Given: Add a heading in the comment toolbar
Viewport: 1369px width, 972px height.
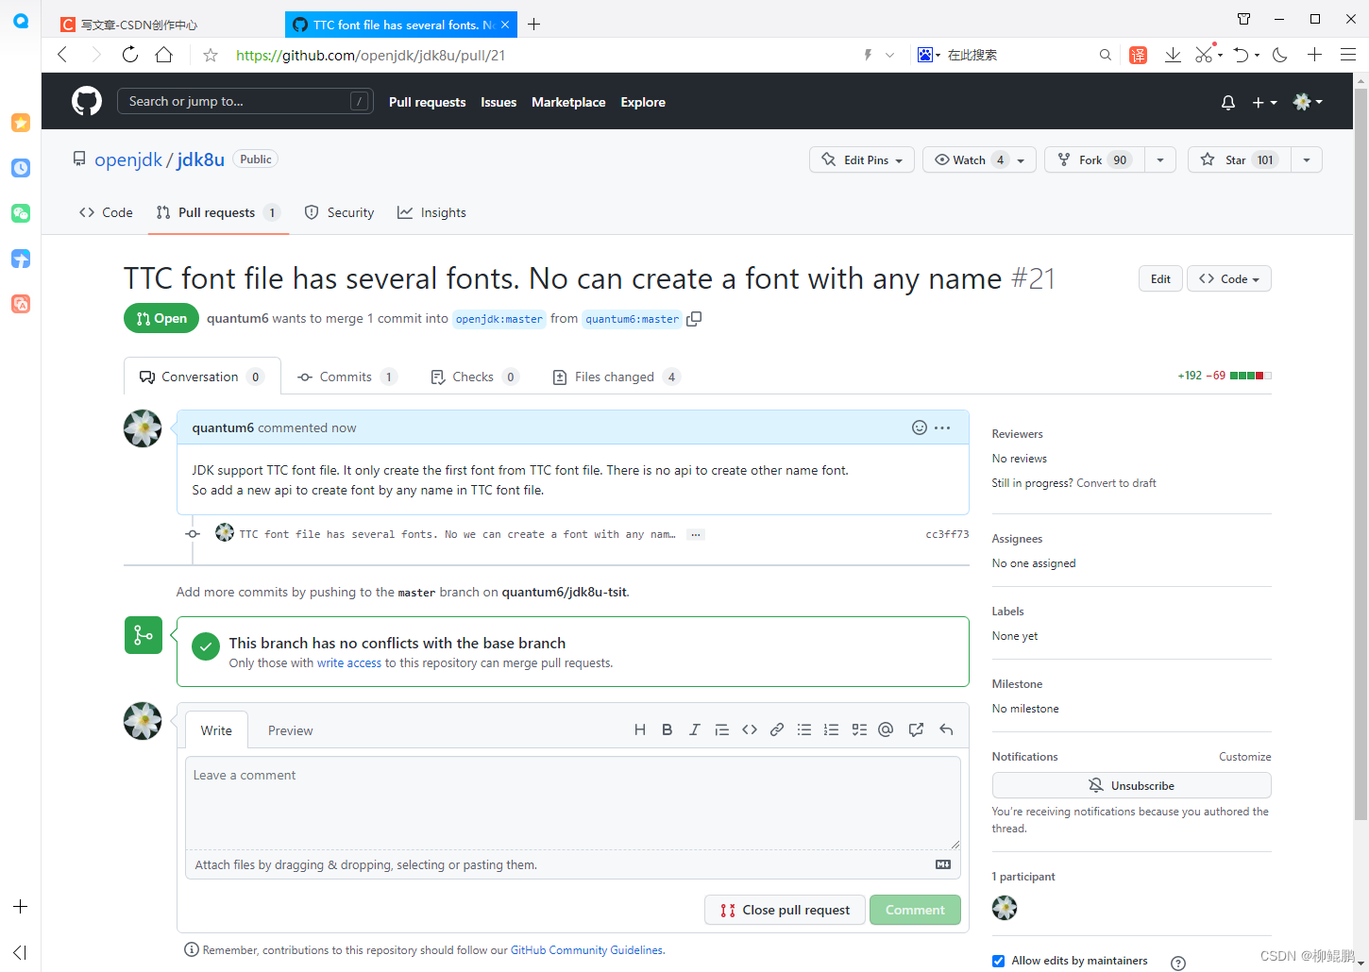Looking at the screenshot, I should (x=640, y=729).
